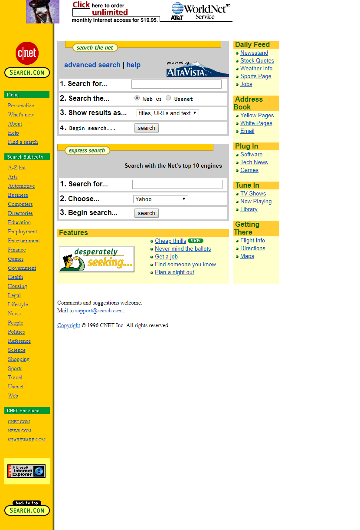
Task: Open Sports Page in Daily Feed
Action: tap(256, 76)
